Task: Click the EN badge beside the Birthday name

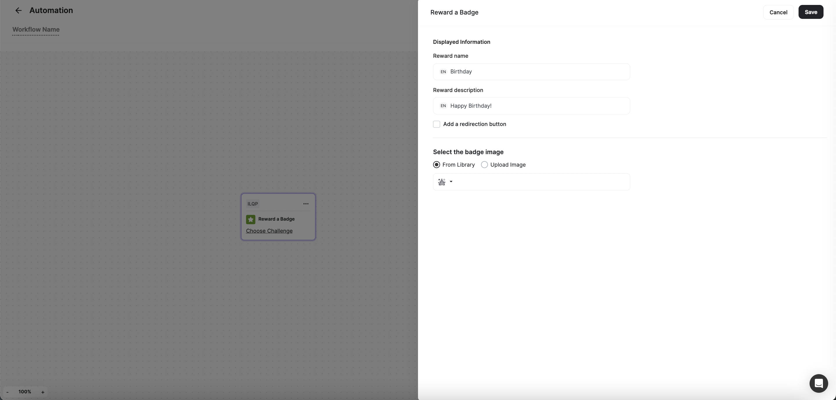Action: (x=443, y=72)
